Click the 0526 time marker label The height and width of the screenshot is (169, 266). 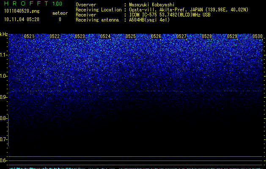click(156, 36)
